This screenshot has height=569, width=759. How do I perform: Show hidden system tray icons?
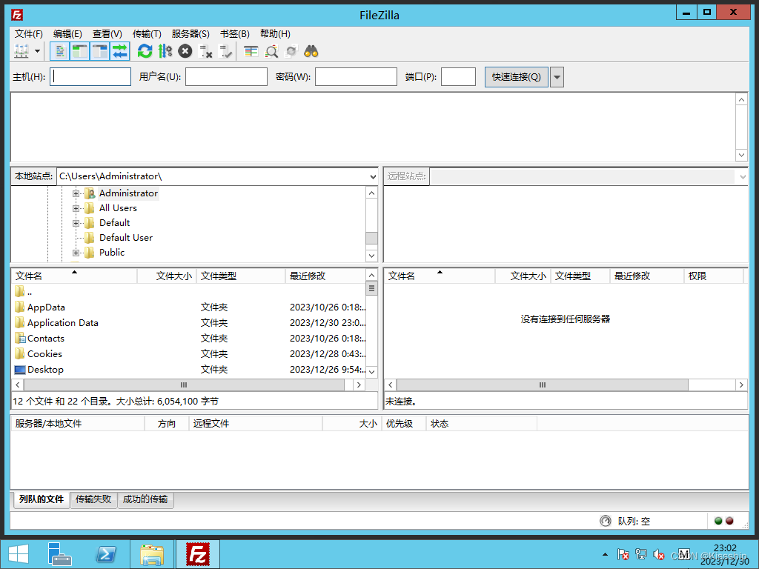(x=605, y=554)
